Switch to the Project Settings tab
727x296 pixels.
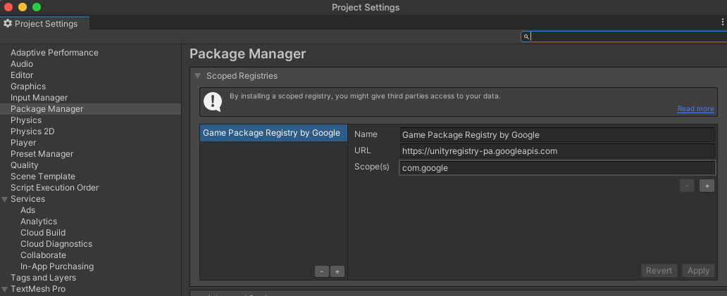pos(45,23)
